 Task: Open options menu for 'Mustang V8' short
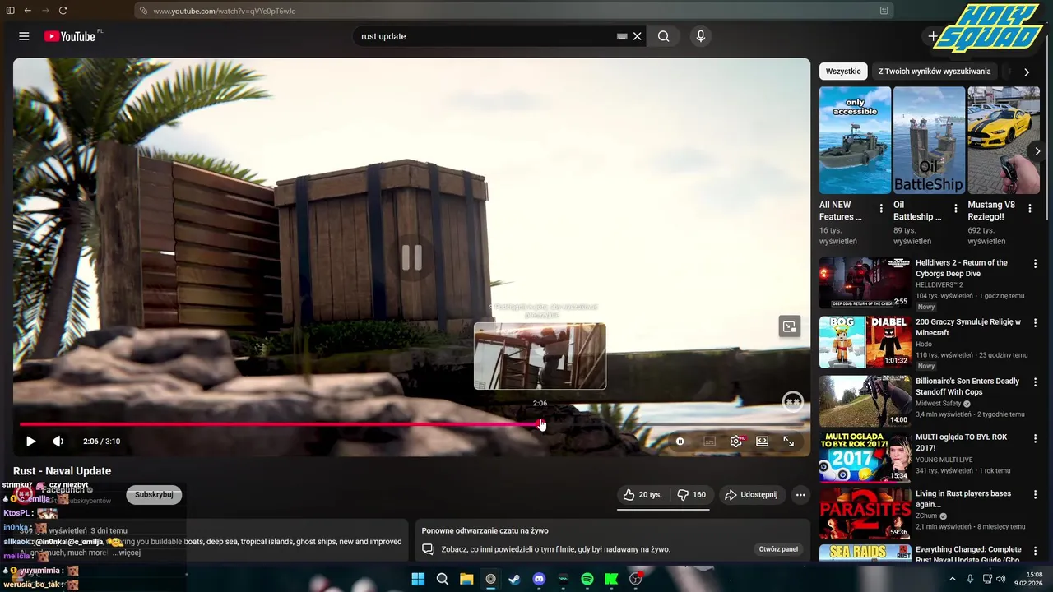(1030, 209)
